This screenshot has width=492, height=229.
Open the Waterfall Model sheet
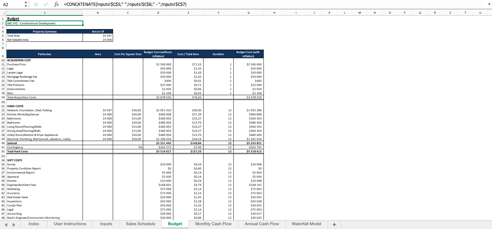tap(306, 224)
